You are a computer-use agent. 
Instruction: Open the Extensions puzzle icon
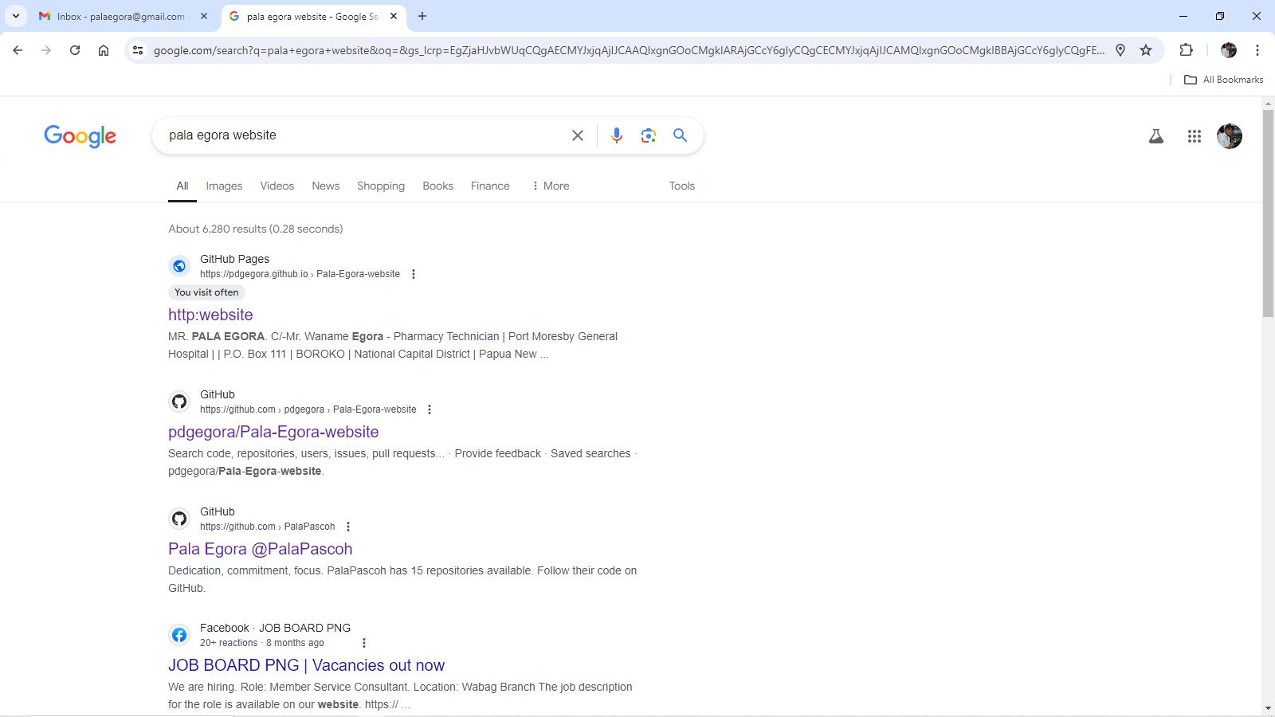[1186, 50]
